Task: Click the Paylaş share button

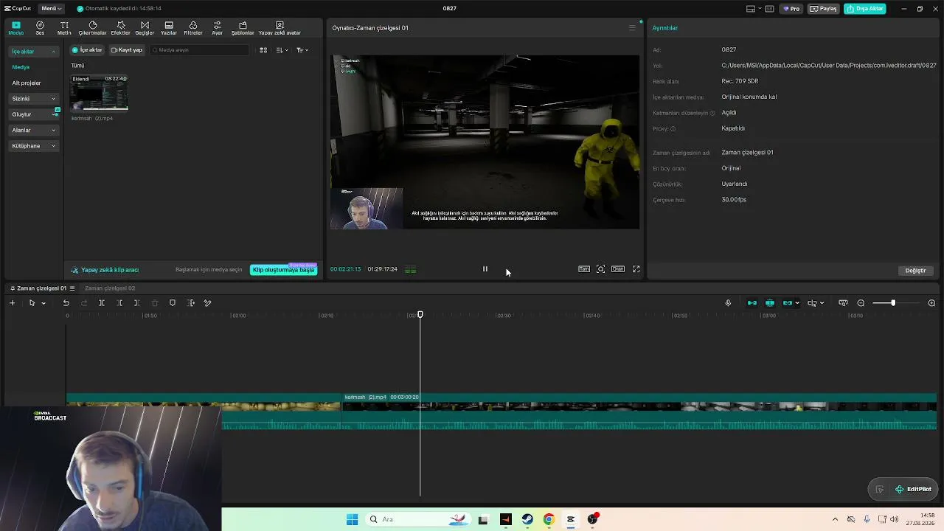Action: pyautogui.click(x=825, y=9)
